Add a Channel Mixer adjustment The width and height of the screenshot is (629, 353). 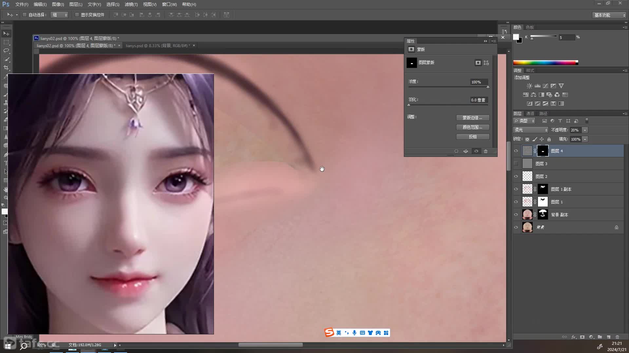(557, 95)
